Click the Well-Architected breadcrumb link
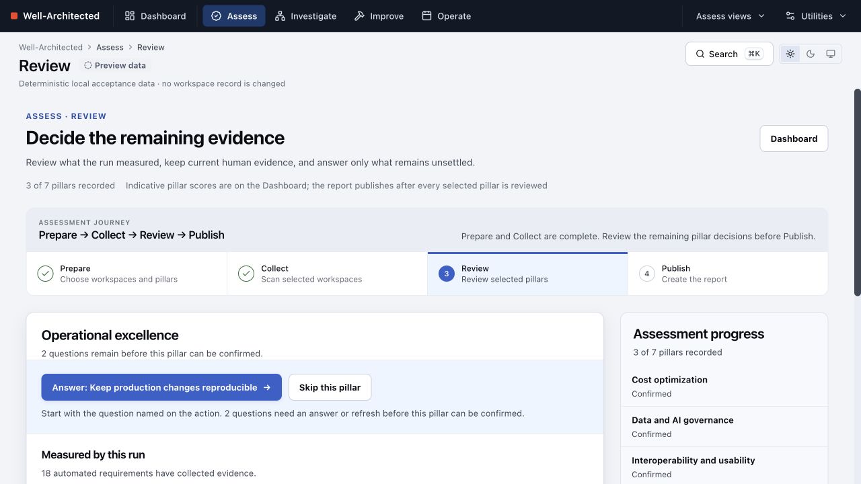Screen dimensions: 861x484 coord(50,47)
